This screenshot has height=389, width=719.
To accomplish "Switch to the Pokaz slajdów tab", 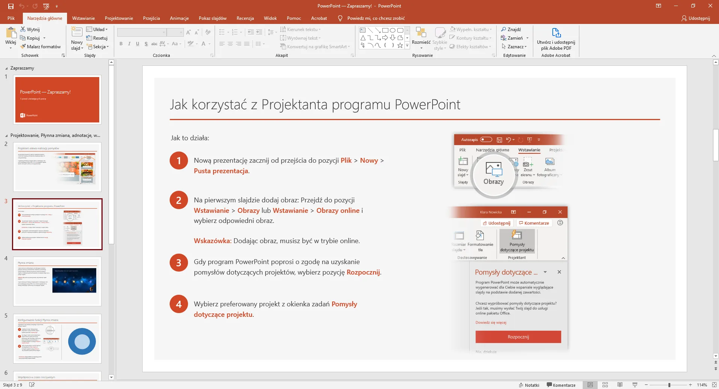I will point(213,18).
